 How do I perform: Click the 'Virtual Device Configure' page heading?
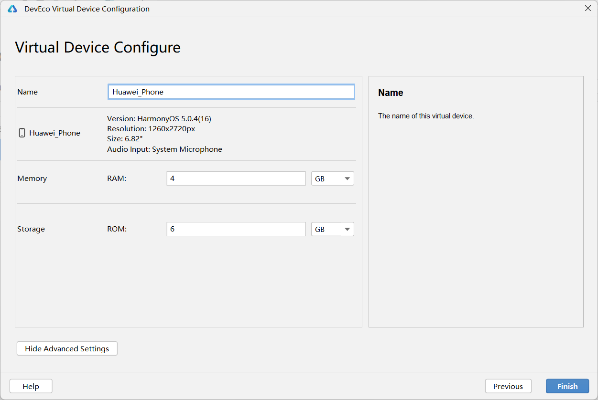(98, 47)
